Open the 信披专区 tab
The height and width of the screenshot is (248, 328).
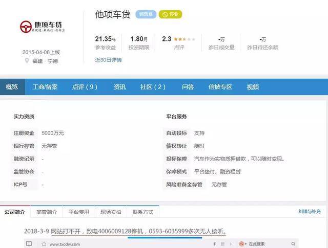pyautogui.click(x=220, y=87)
